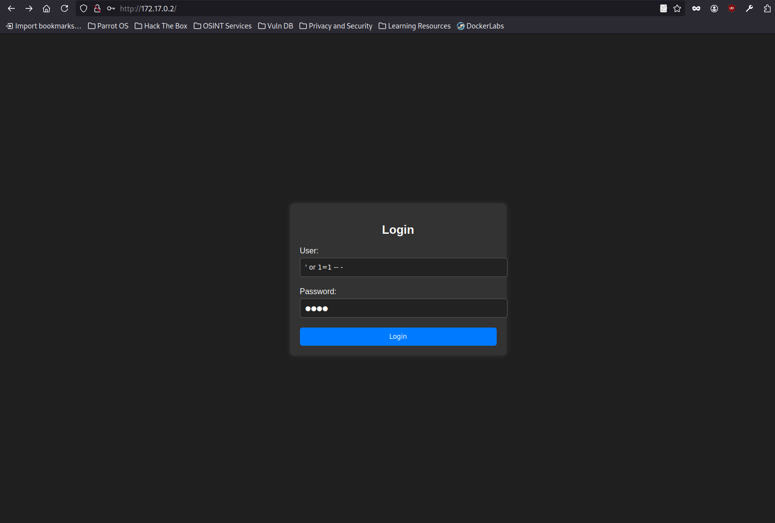Screen dimensions: 775x523
Task: Open the browser home page icon
Action: [47, 8]
